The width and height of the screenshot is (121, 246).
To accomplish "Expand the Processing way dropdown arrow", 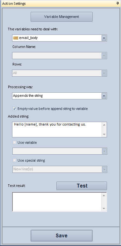I will pyautogui.click(x=104, y=96).
